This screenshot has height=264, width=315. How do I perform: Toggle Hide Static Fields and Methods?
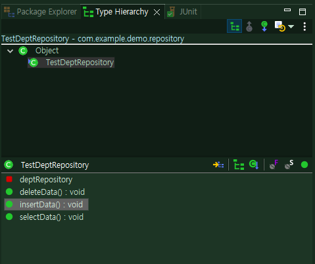[x=289, y=165]
